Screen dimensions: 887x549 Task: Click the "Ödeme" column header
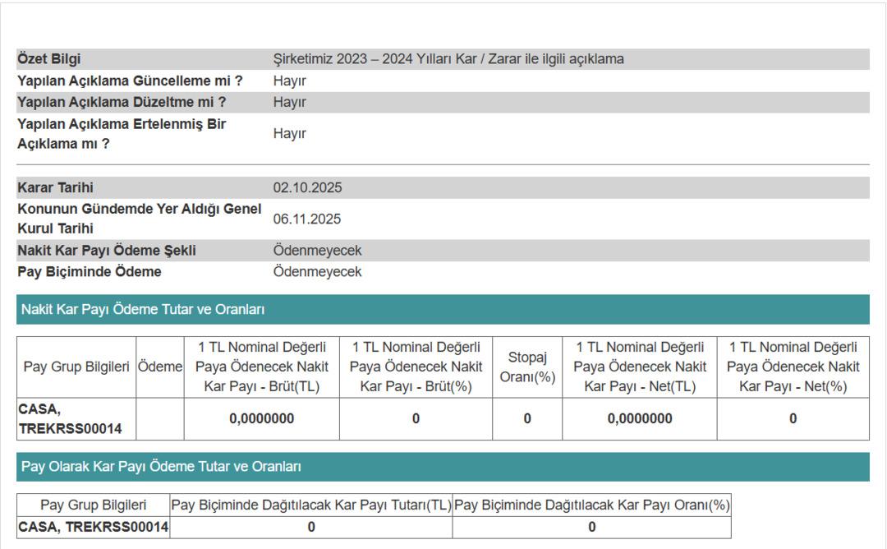coord(160,367)
